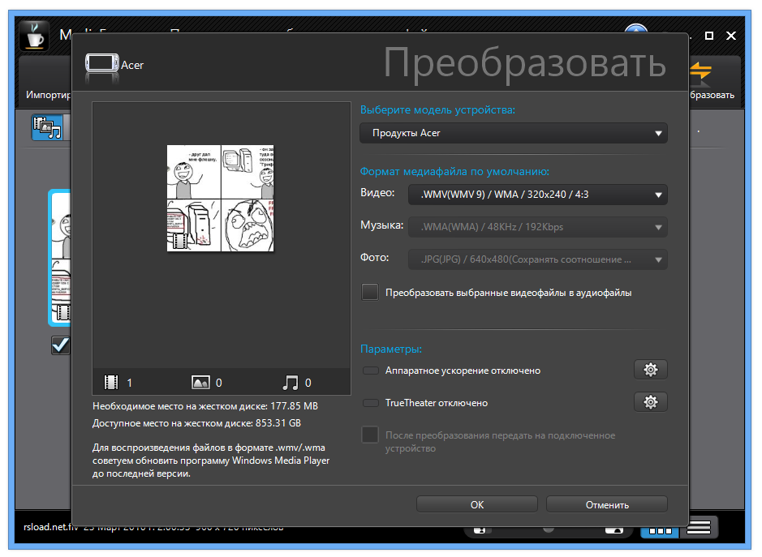Open TrueTheater settings gear
Viewport: 762px width, 557px height.
[650, 402]
